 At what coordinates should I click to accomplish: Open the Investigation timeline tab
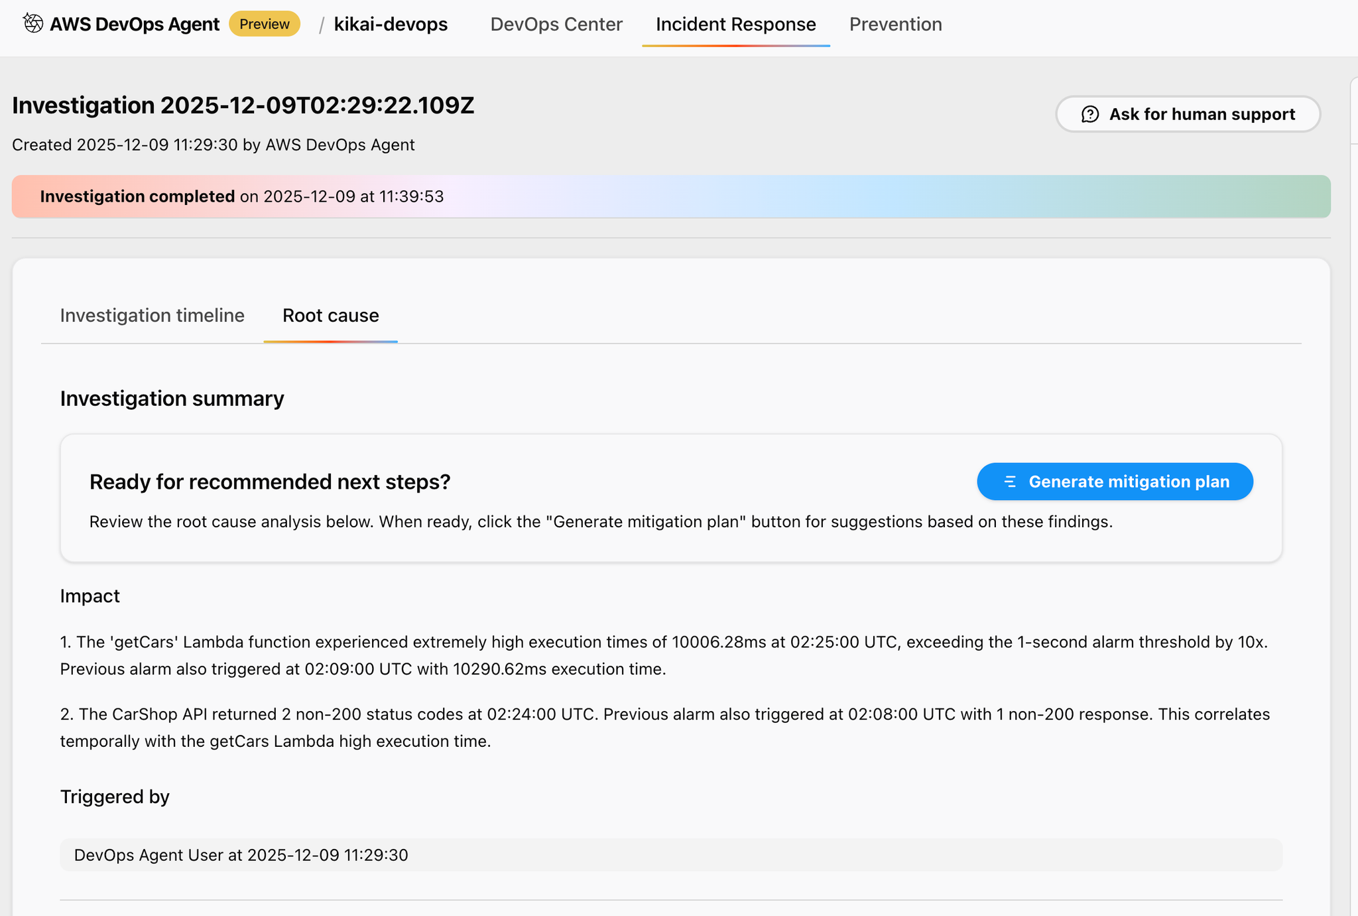pyautogui.click(x=152, y=315)
